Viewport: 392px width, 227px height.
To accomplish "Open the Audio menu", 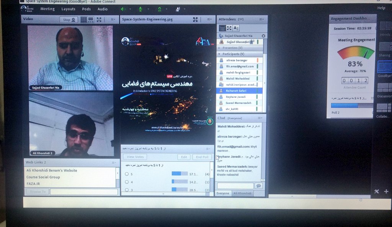I will (103, 9).
